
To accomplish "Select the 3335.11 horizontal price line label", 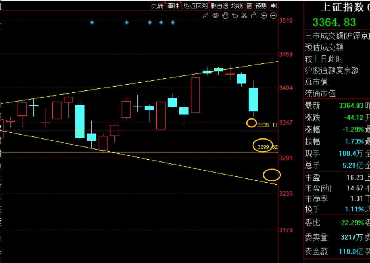I will coord(267,125).
